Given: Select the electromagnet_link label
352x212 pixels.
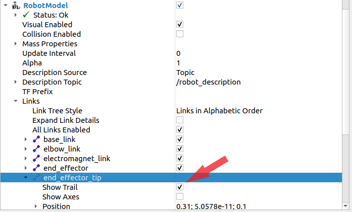Looking at the screenshot, I should pos(77,159).
